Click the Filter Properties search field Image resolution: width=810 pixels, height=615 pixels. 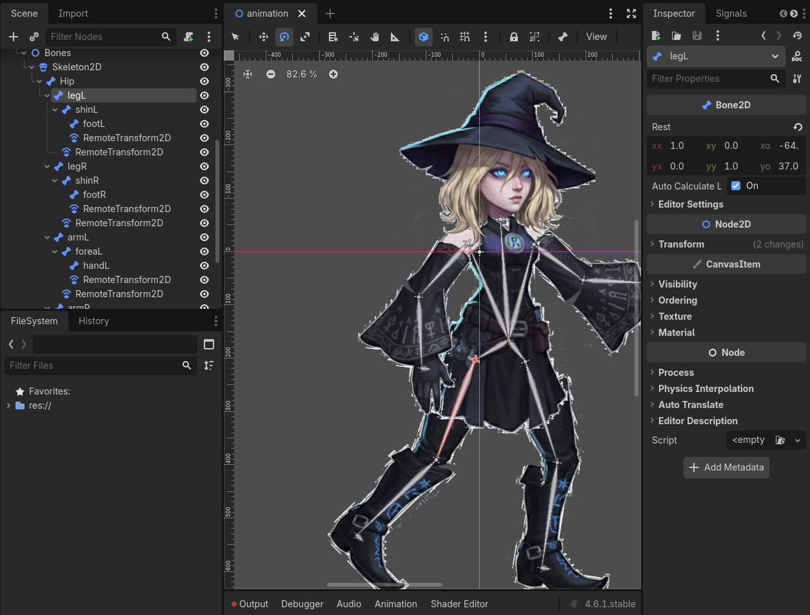(708, 79)
